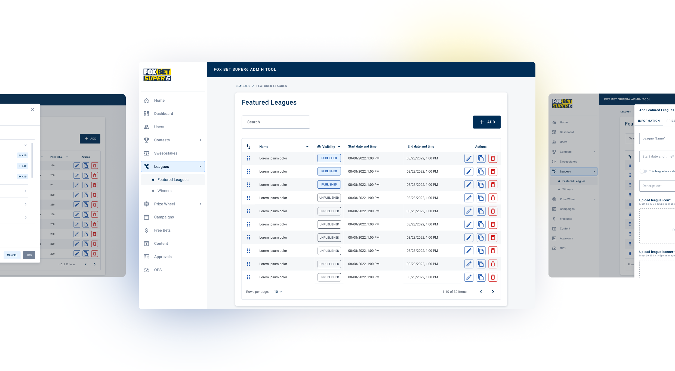In right window, expand the Contests chevron
The width and height of the screenshot is (675, 371).
pos(594,152)
